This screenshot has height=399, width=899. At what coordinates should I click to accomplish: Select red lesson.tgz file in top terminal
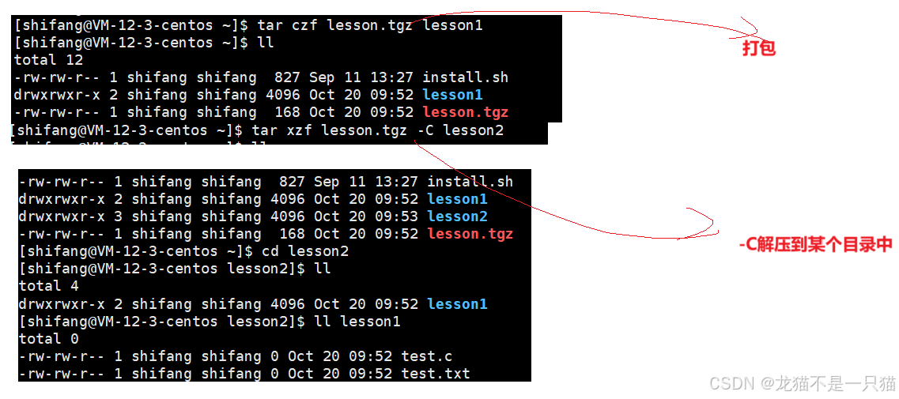(x=466, y=111)
